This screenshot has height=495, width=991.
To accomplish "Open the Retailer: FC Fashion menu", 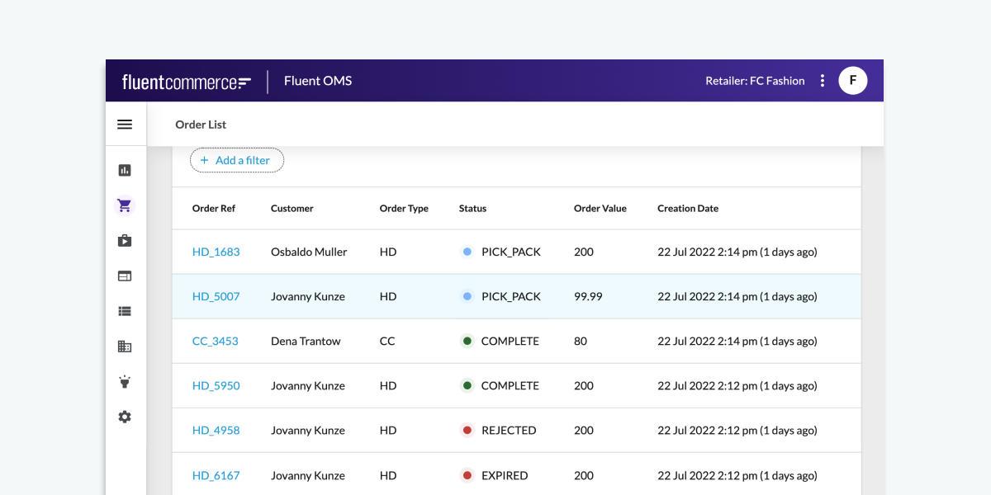I will 755,80.
